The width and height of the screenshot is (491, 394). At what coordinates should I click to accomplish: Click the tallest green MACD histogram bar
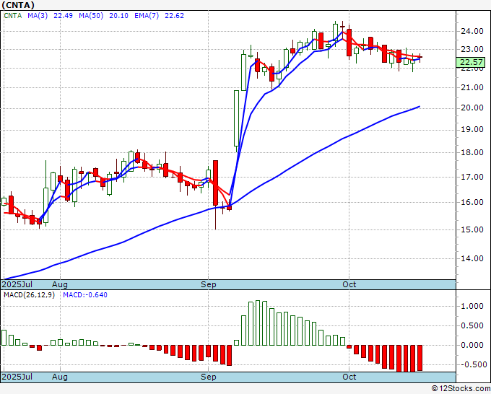click(x=258, y=323)
